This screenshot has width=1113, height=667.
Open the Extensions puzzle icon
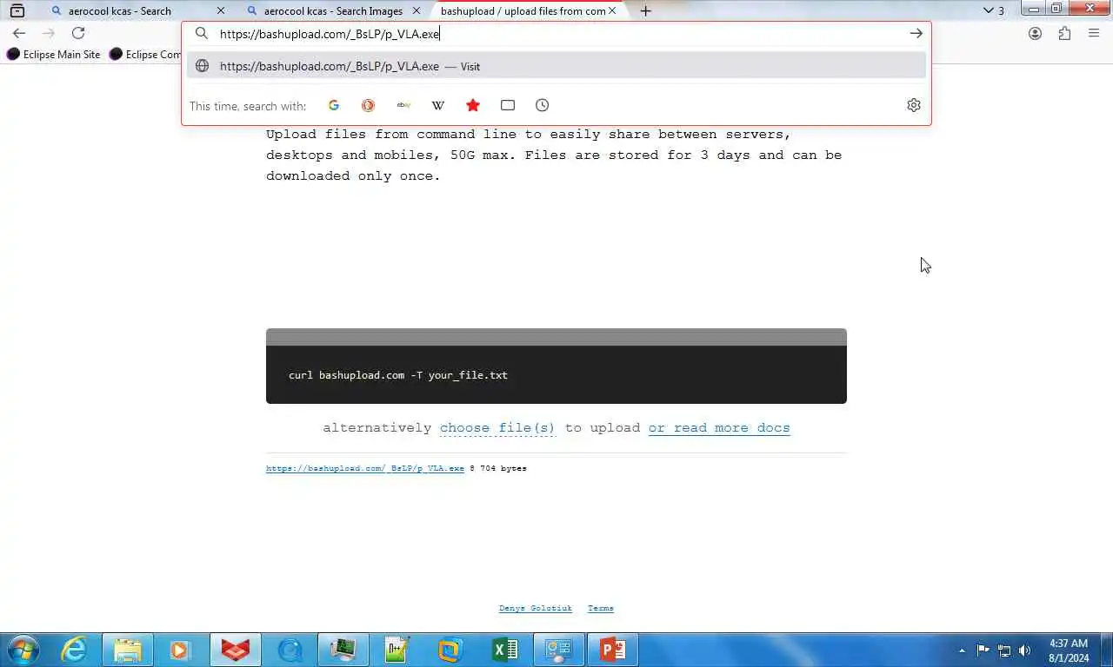(1064, 33)
